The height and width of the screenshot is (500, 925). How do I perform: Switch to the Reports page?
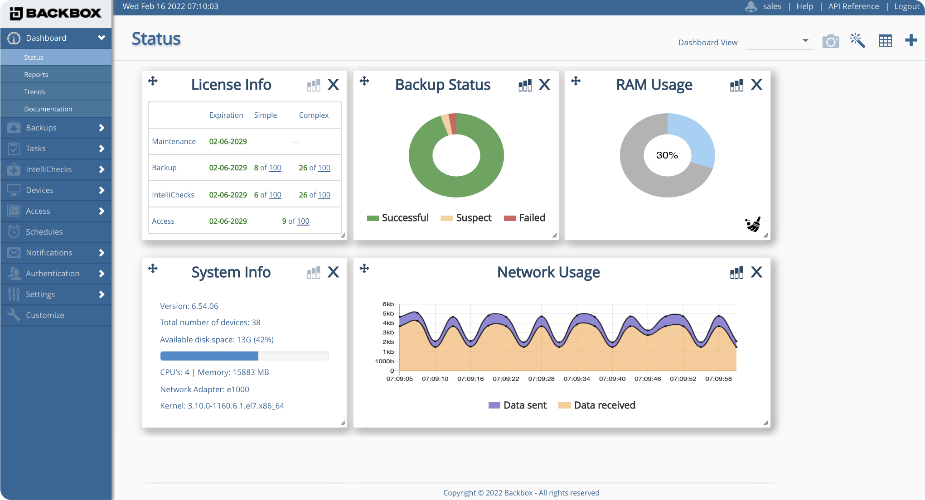(36, 74)
